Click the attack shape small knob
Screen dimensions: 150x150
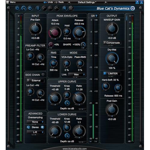click(x=51, y=44)
